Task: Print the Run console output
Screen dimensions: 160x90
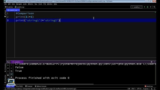Action: (11, 77)
